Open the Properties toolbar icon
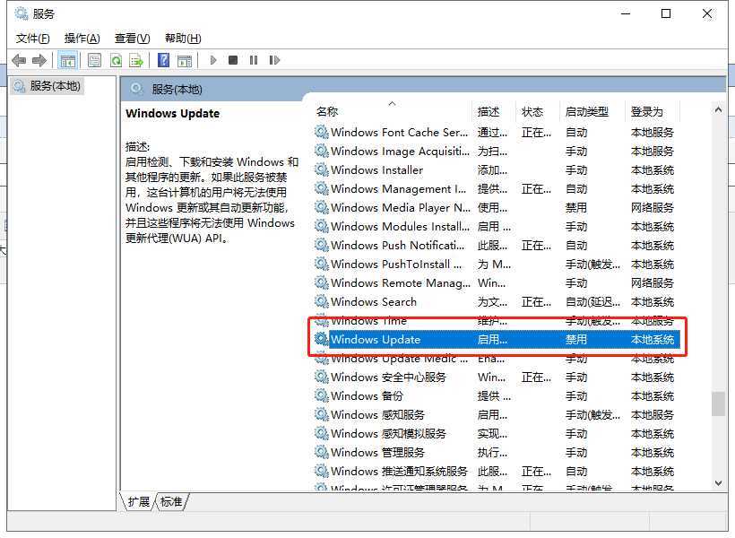Viewport: 735px width, 538px height. [x=94, y=60]
